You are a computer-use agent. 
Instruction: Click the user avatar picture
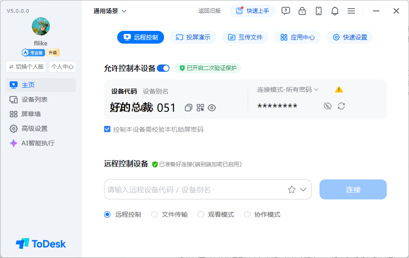41,26
